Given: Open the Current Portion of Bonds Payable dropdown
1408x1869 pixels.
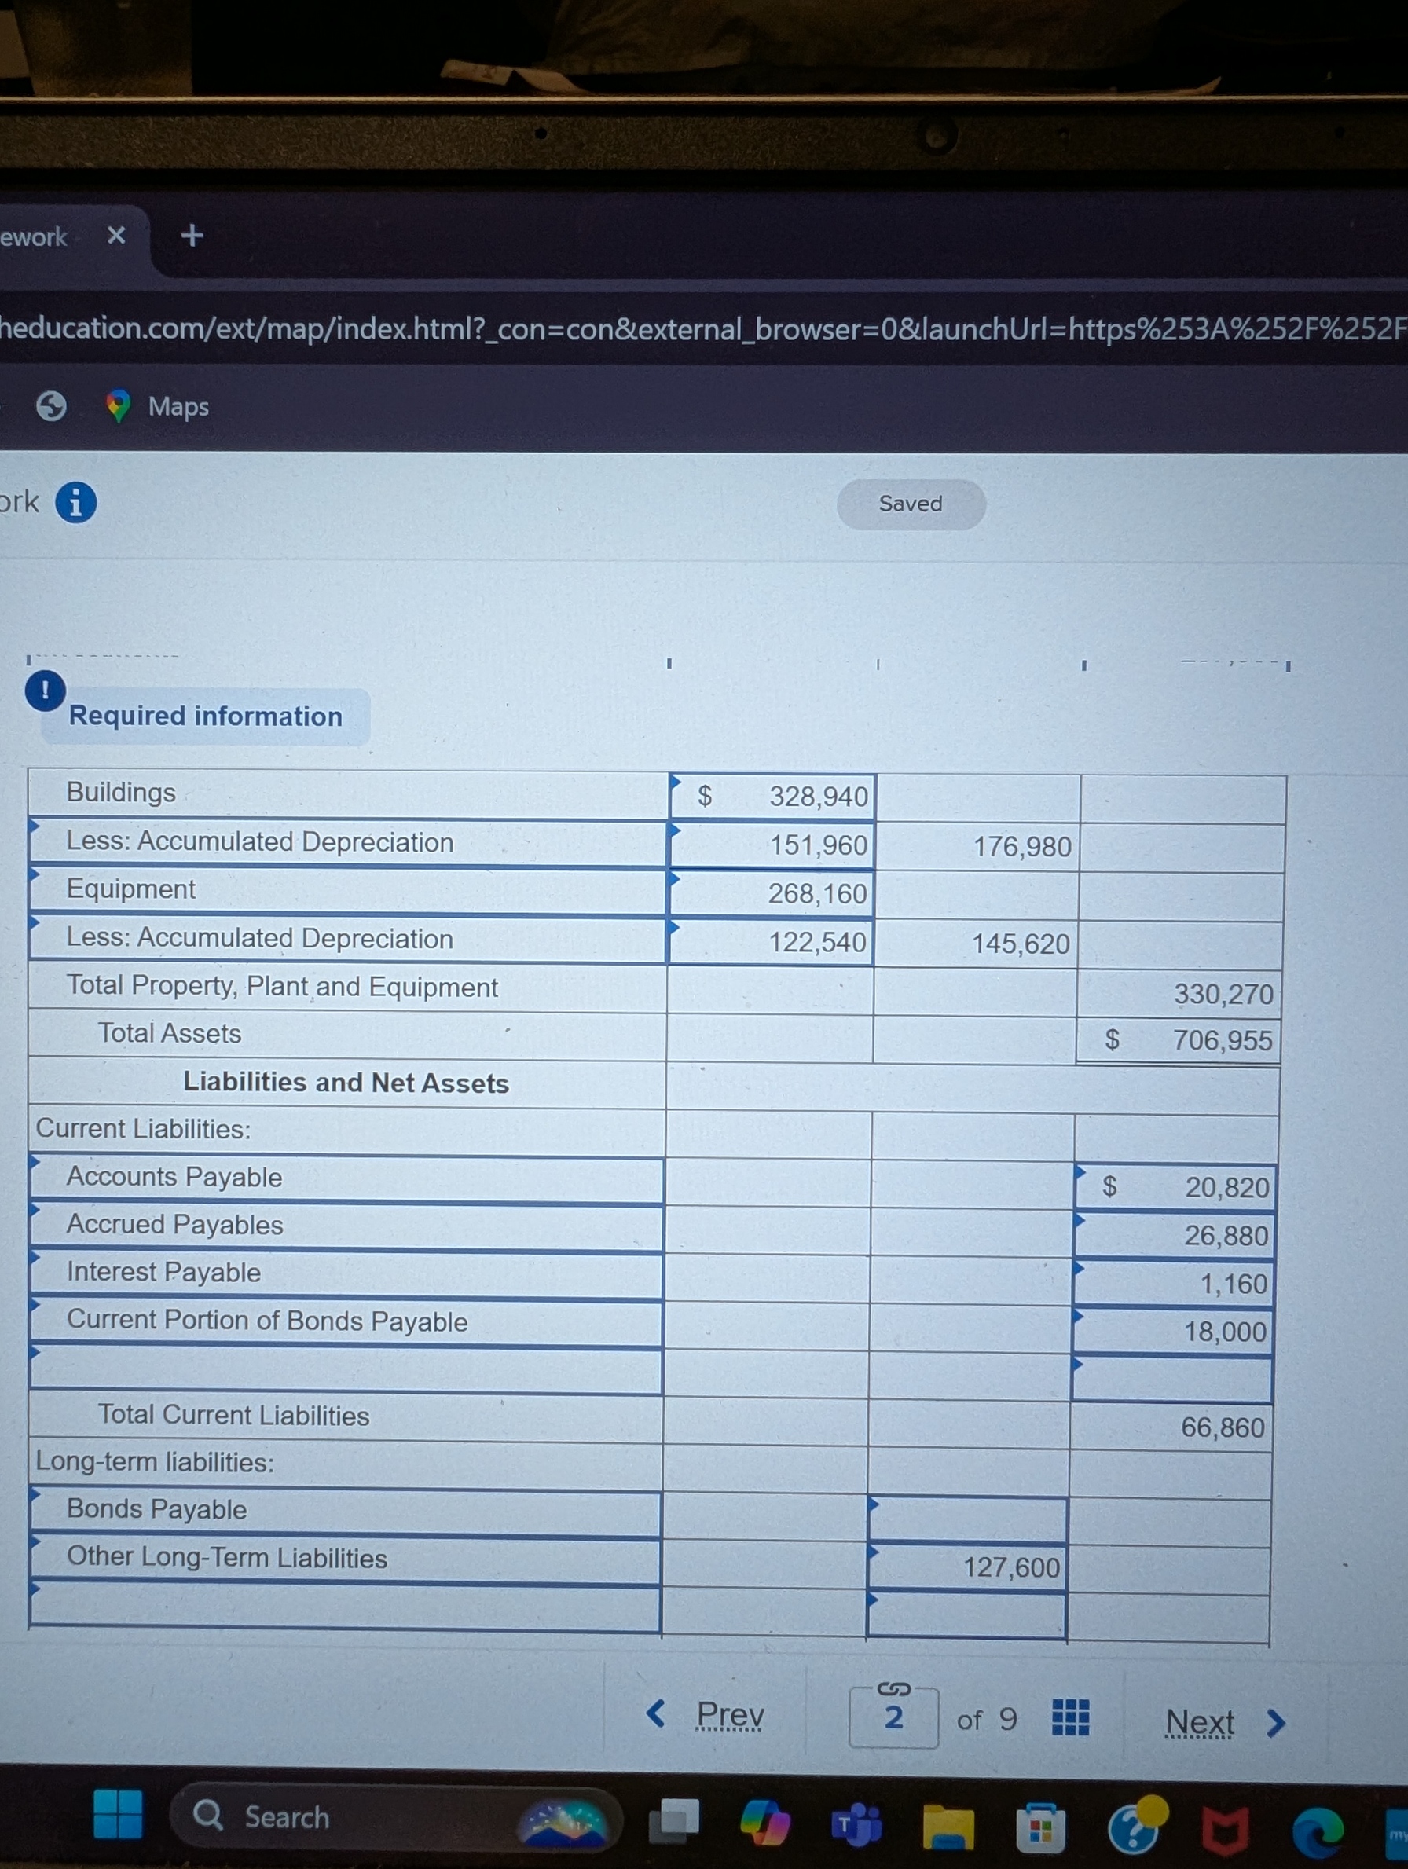Looking at the screenshot, I should (346, 1321).
